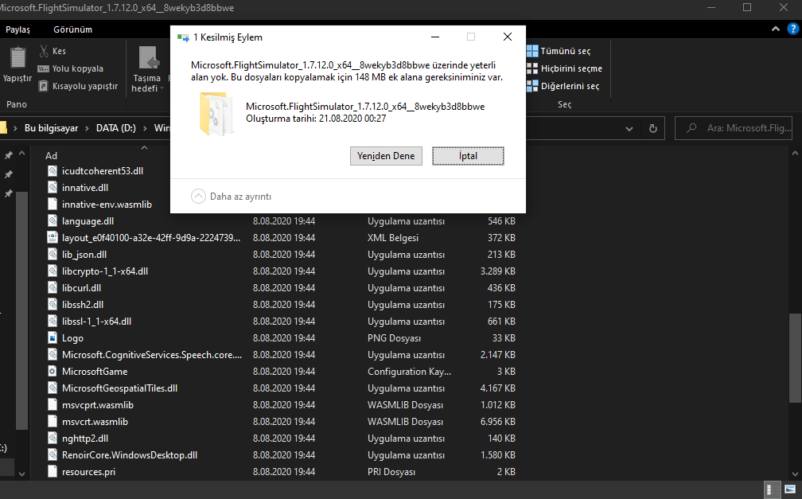Click the 6.956 KB size cell
The height and width of the screenshot is (499, 802).
point(498,422)
